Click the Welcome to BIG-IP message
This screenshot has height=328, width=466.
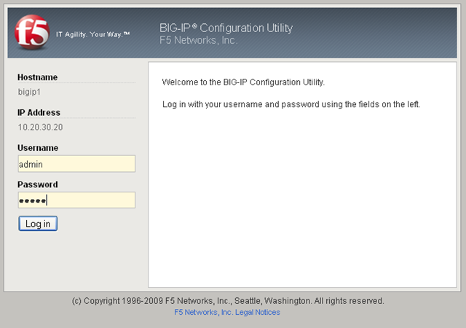(x=242, y=82)
